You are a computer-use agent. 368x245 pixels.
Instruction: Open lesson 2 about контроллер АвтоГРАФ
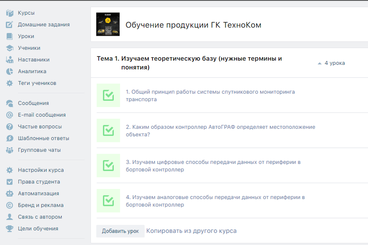coord(221,131)
